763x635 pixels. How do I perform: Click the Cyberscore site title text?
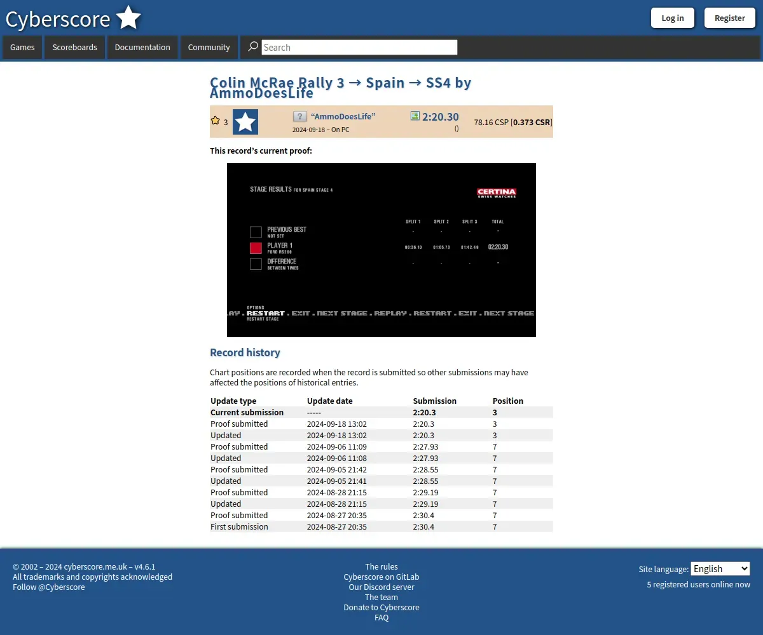tap(58, 19)
